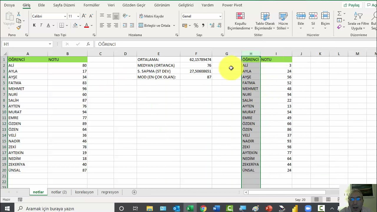Open Koşullu Biçimlendirme menu
The height and width of the screenshot is (212, 377).
pos(240,21)
